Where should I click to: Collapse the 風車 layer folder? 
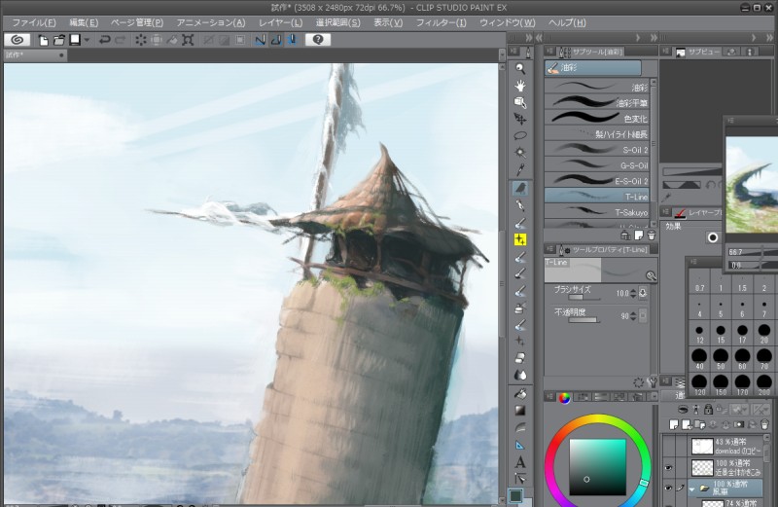[692, 489]
